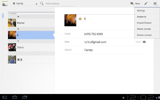Toggle the favorite star for K
Screen dimensions: 160x100
(80, 19)
